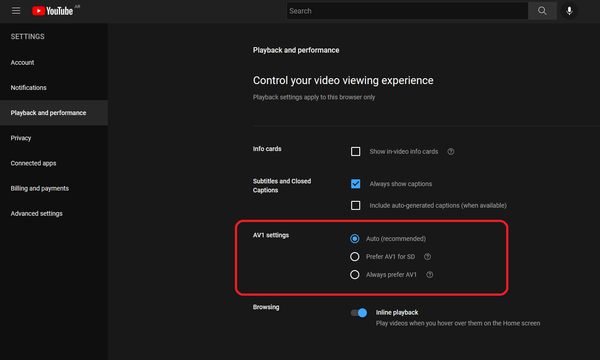Open Notifications settings section
The width and height of the screenshot is (600, 360).
point(54,88)
